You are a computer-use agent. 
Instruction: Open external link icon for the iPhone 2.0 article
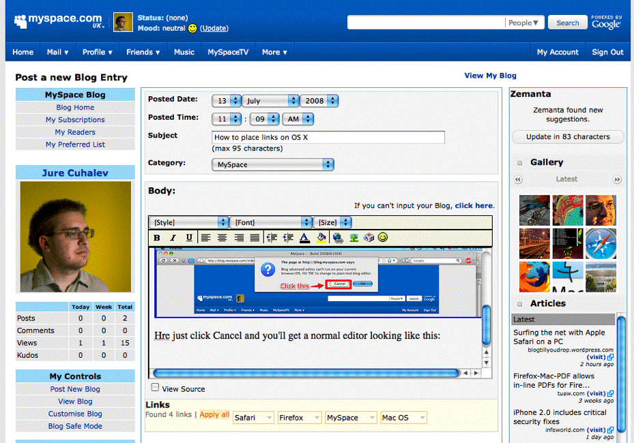click(610, 429)
